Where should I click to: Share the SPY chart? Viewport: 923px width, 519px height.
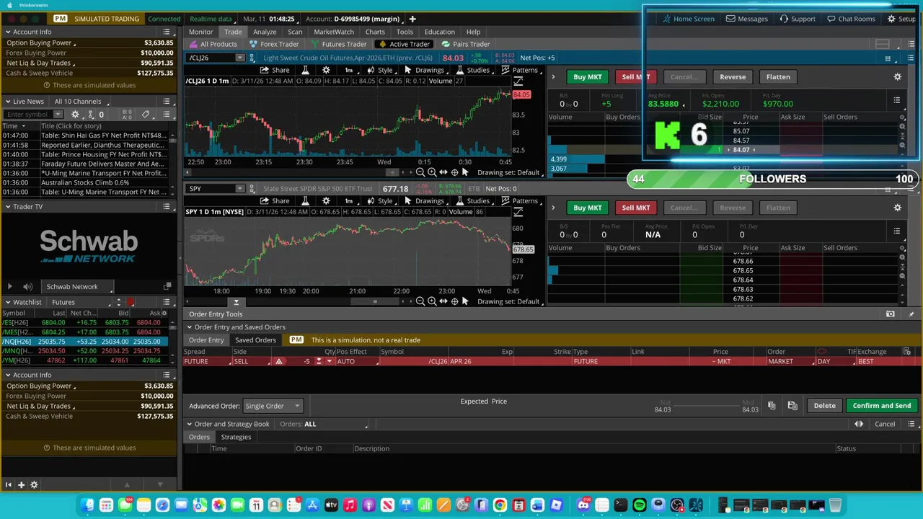[275, 201]
